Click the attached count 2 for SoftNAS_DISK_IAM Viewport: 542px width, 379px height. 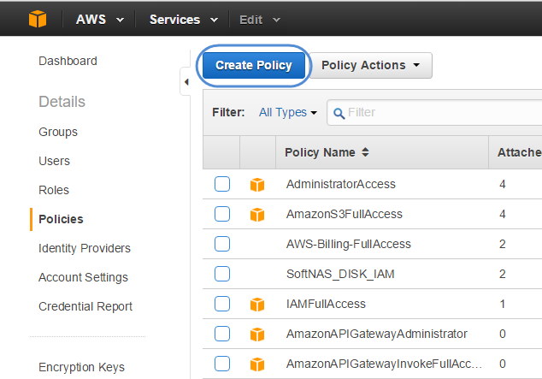(503, 275)
